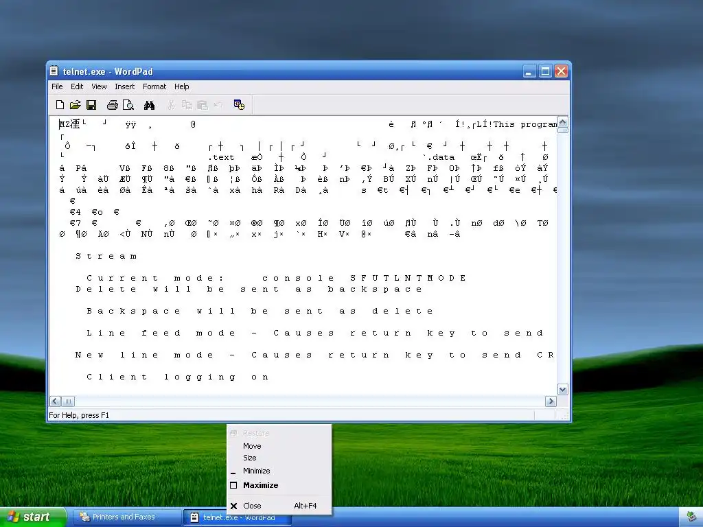Choose Maximize in the context menu
This screenshot has width=703, height=527.
(279, 485)
